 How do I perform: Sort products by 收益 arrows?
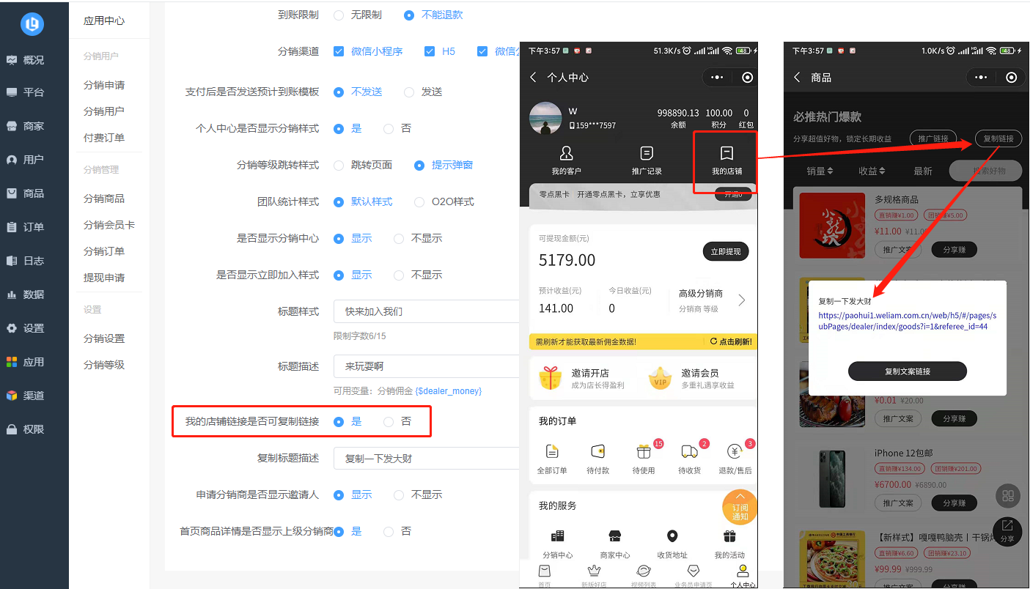pyautogui.click(x=882, y=171)
